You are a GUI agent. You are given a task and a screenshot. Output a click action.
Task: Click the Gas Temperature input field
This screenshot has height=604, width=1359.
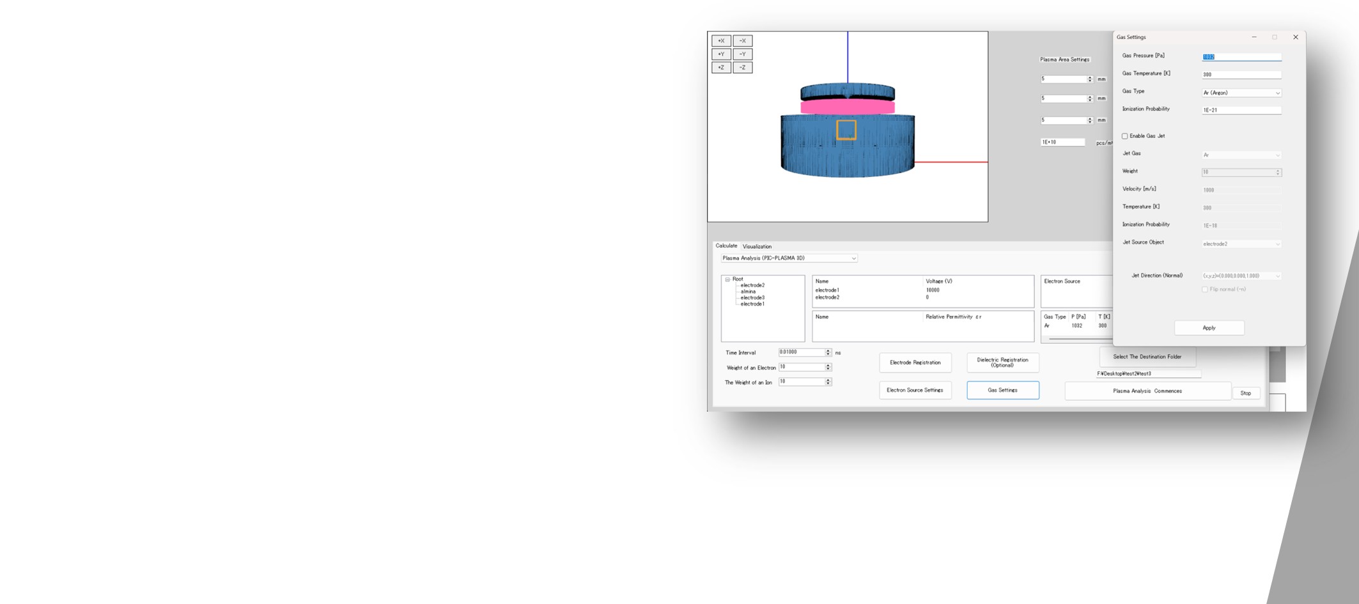pos(1241,75)
